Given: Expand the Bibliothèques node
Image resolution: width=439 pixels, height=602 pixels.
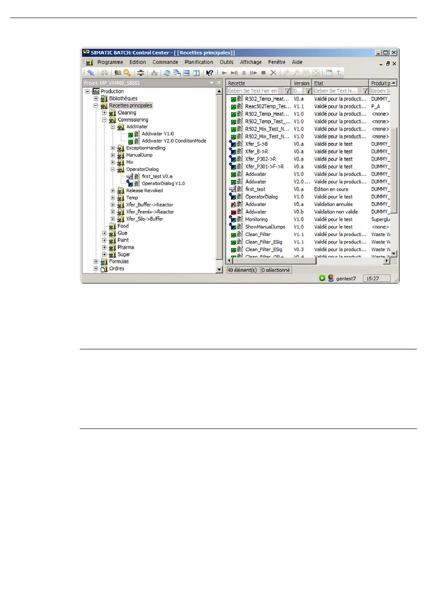Looking at the screenshot, I should [96, 99].
